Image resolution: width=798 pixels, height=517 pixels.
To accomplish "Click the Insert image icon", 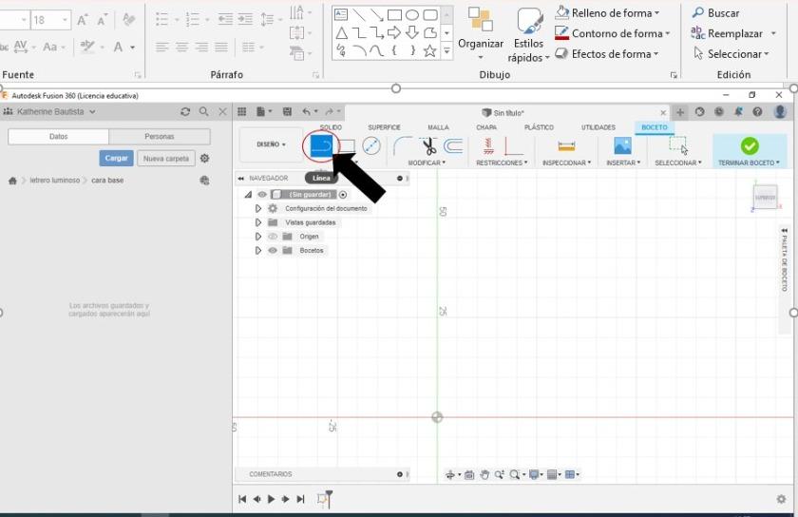I will click(622, 145).
